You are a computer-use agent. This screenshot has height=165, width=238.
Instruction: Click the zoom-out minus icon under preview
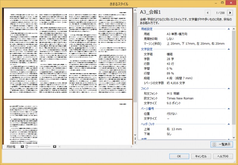(x=22, y=147)
